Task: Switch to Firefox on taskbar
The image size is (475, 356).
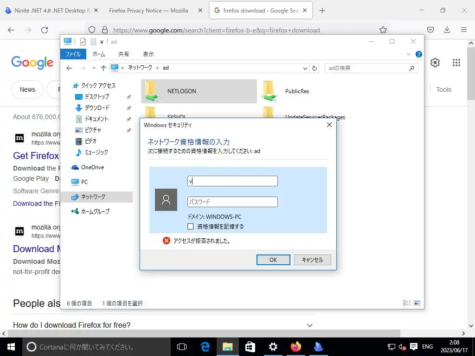Action: click(x=295, y=347)
